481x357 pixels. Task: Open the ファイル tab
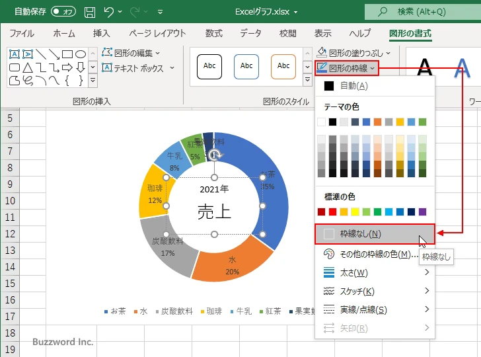click(22, 33)
